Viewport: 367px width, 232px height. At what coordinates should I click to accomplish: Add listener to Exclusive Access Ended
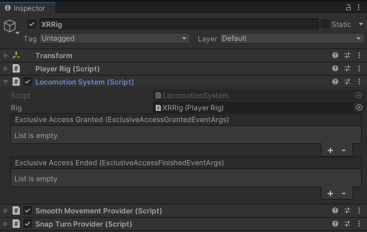point(330,194)
